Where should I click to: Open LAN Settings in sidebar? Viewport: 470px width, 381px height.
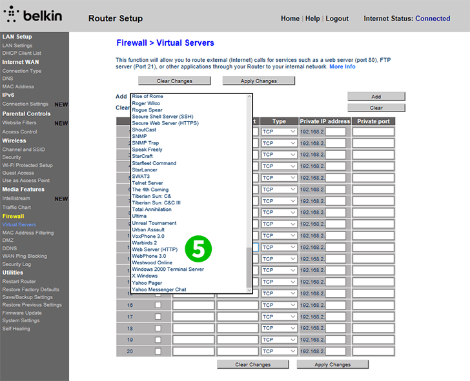[x=17, y=46]
